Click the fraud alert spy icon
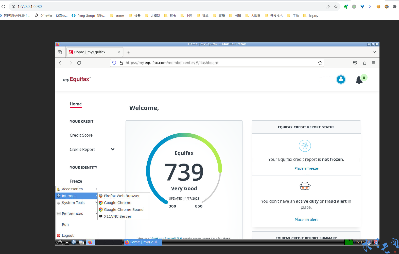This screenshot has height=254, width=399. coord(305,186)
